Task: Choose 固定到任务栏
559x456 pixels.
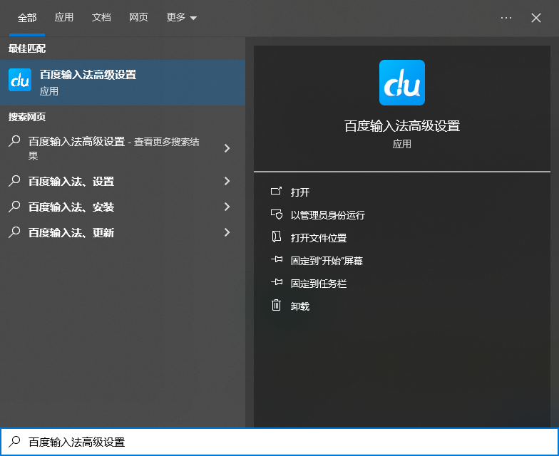Action: 319,284
